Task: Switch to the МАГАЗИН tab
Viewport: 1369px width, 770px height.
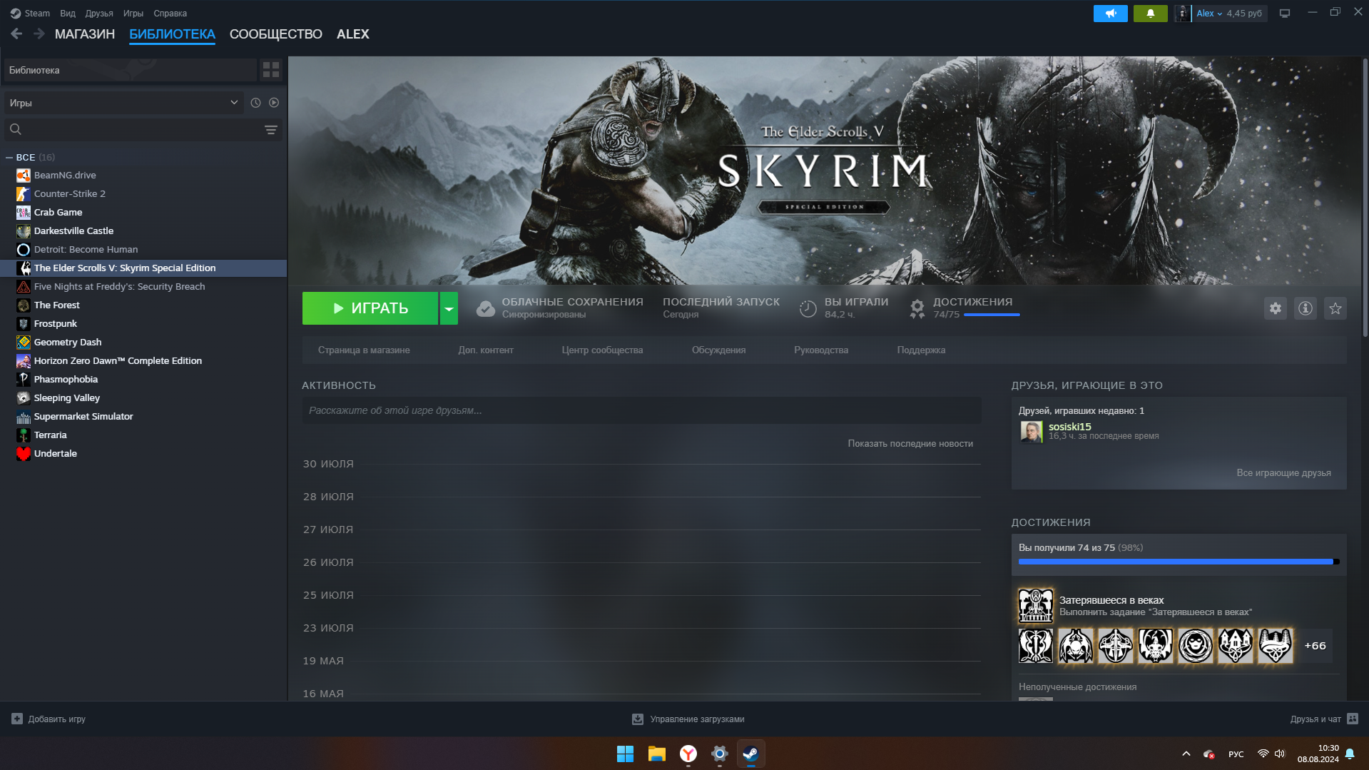Action: click(85, 34)
